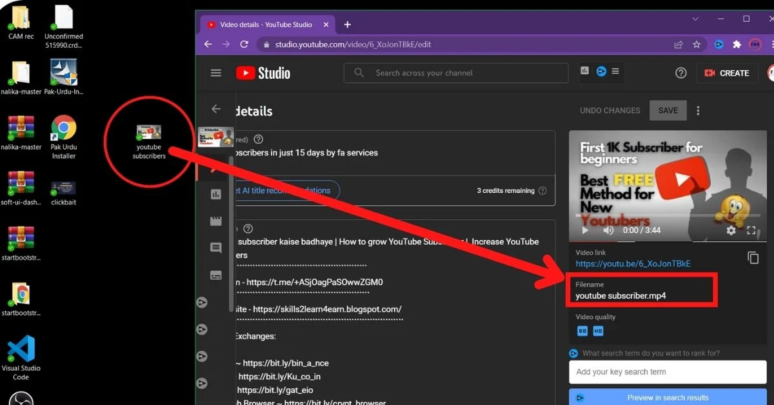Click the CREATE button
774x405 pixels.
(728, 73)
